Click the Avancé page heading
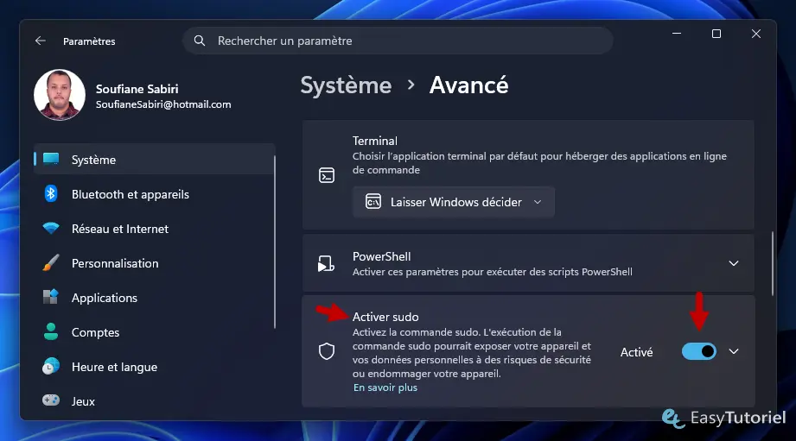Image resolution: width=796 pixels, height=441 pixels. click(468, 85)
